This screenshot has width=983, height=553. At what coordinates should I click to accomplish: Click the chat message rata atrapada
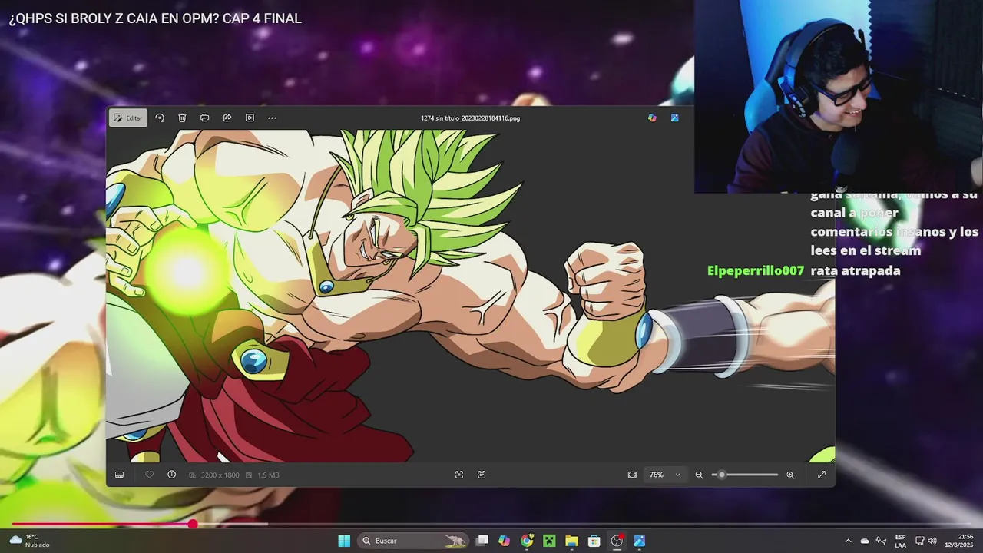coord(856,270)
